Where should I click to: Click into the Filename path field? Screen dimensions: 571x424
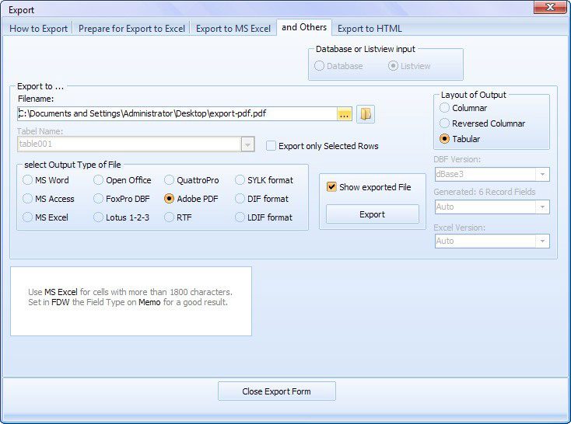coord(177,114)
